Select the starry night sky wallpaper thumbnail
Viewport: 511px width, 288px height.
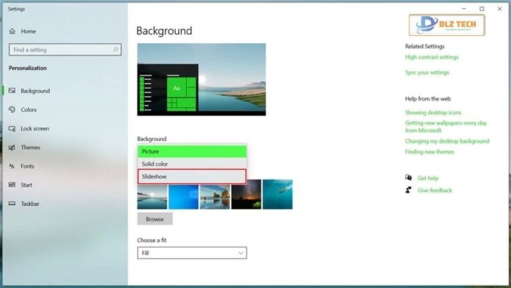[x=246, y=194]
